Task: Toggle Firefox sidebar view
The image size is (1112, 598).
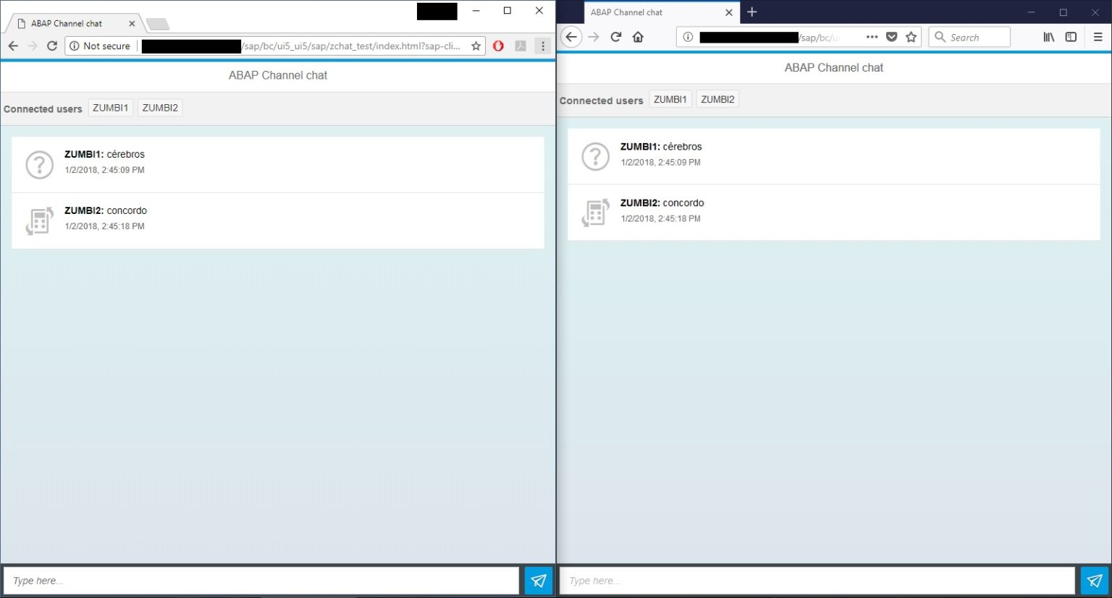Action: pos(1071,37)
